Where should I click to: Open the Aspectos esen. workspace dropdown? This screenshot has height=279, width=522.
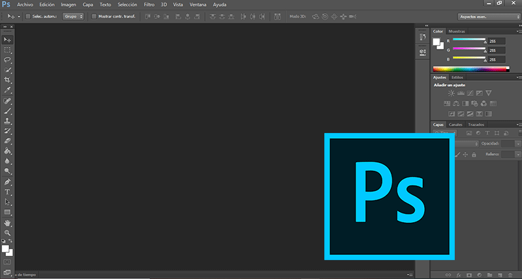point(489,17)
